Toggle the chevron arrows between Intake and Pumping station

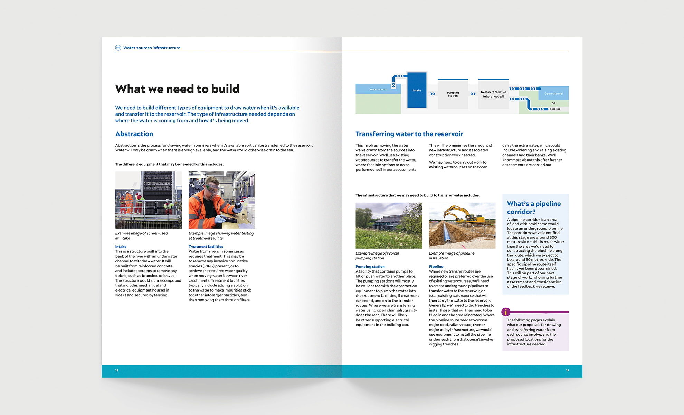click(433, 93)
